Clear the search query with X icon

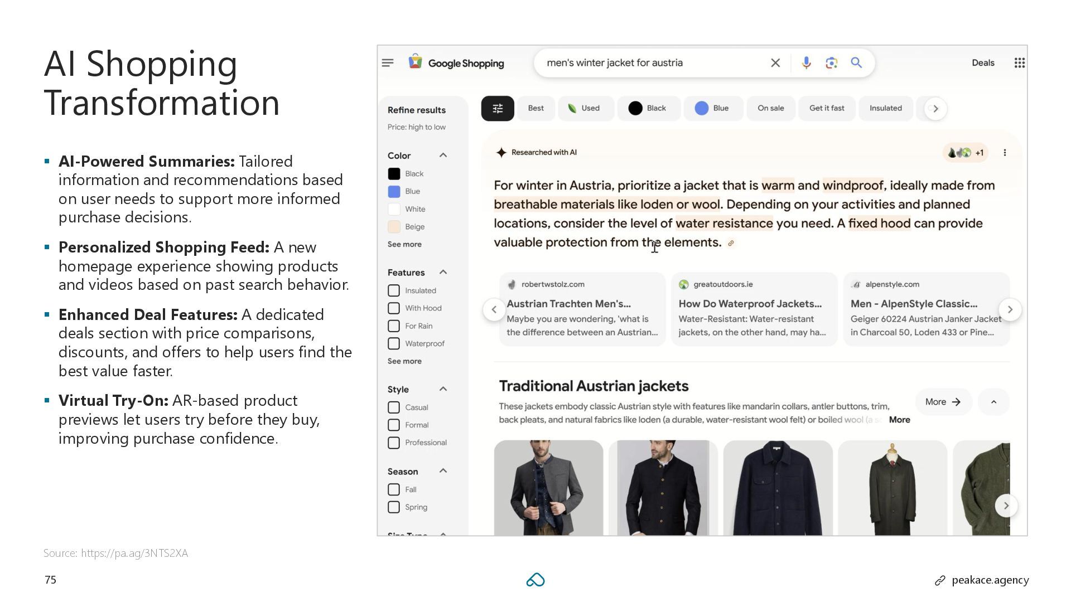pos(775,63)
